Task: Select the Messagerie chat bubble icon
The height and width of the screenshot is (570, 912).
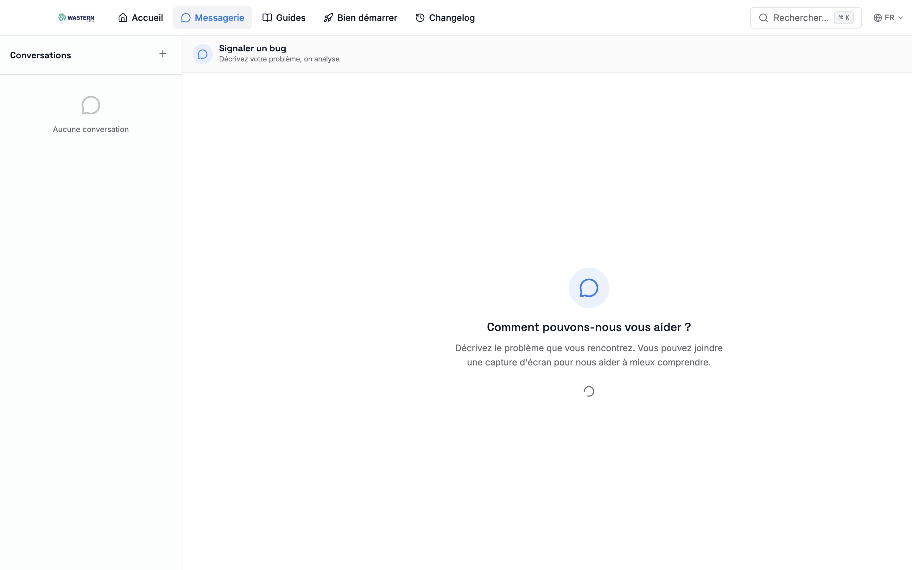Action: (186, 17)
